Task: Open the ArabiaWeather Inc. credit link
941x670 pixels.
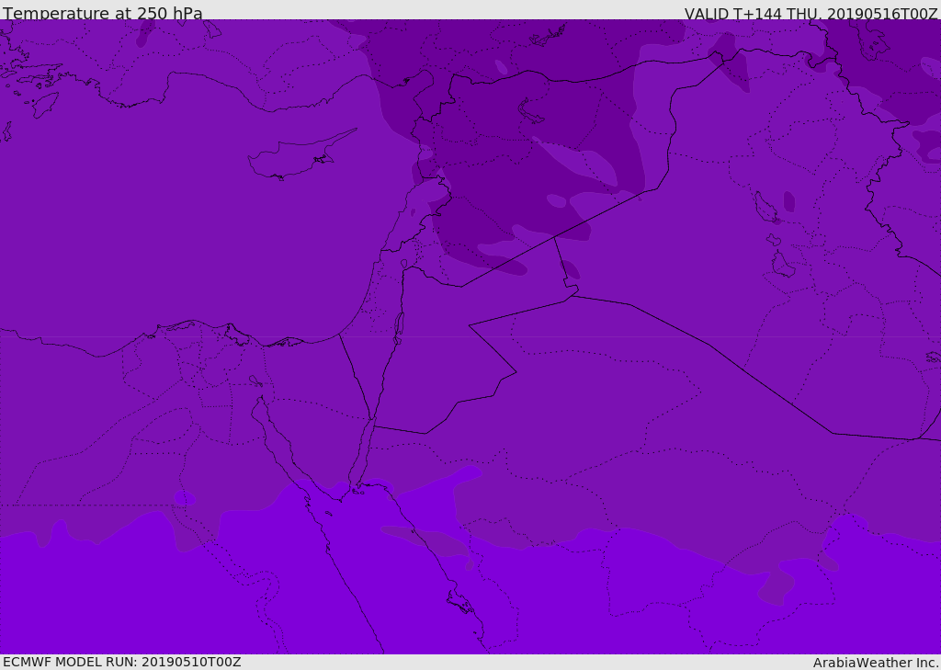Action: 875,663
